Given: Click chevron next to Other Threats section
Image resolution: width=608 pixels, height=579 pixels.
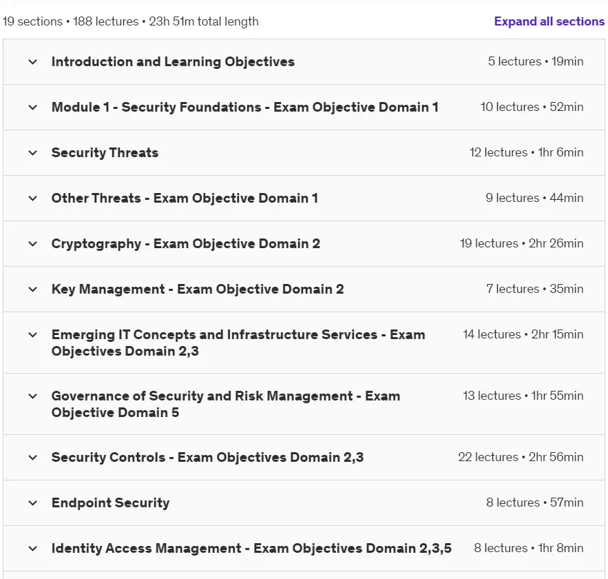Looking at the screenshot, I should tap(33, 199).
